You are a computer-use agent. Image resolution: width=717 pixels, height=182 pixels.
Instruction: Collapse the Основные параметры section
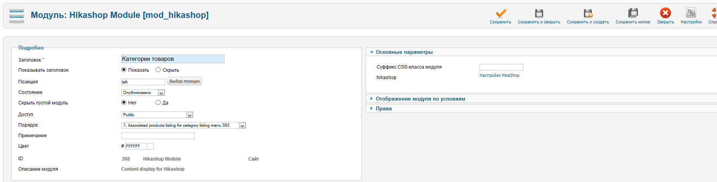pyautogui.click(x=404, y=52)
